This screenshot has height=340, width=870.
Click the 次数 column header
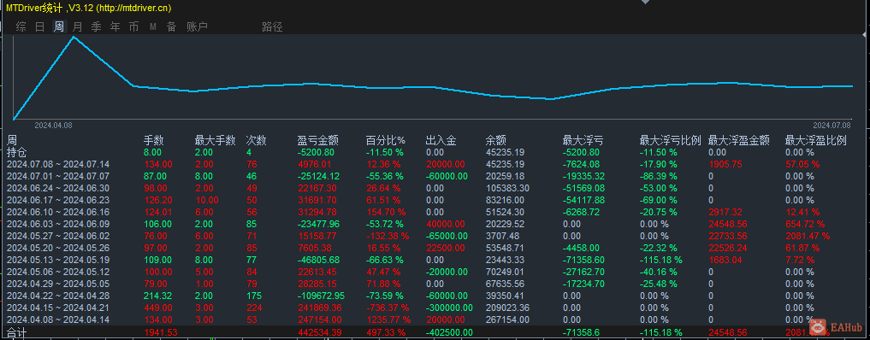click(x=257, y=141)
